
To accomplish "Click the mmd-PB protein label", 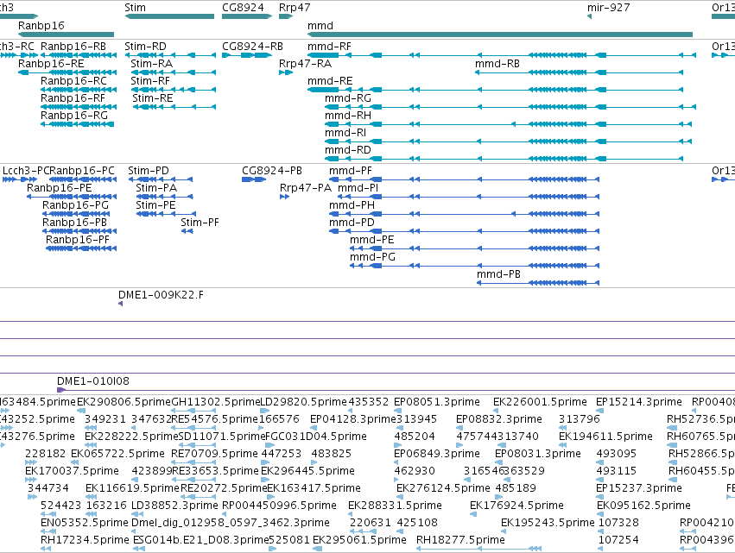I will pyautogui.click(x=498, y=275).
